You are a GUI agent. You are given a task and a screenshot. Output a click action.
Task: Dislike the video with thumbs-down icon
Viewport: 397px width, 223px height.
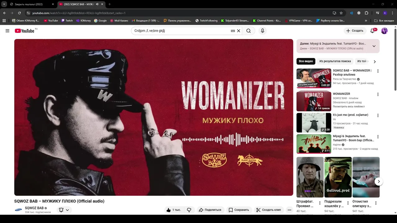(x=189, y=210)
